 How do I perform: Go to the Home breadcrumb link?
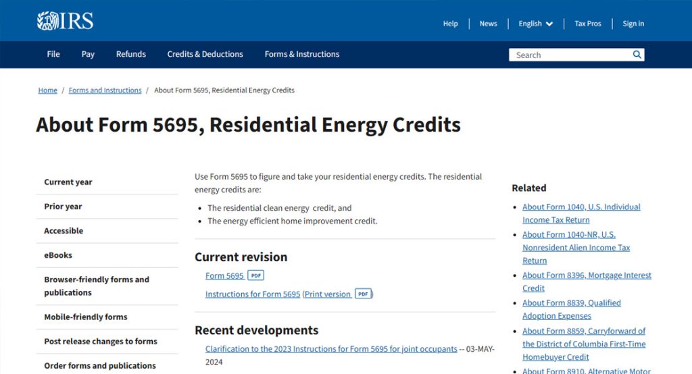coord(47,90)
